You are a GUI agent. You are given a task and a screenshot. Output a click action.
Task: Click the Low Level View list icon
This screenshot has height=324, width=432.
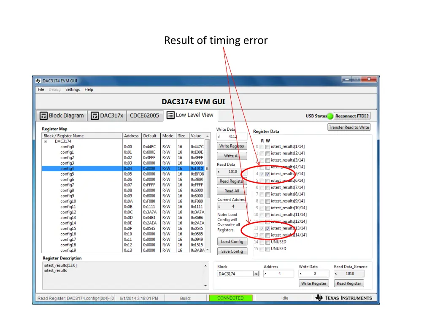tap(170, 115)
